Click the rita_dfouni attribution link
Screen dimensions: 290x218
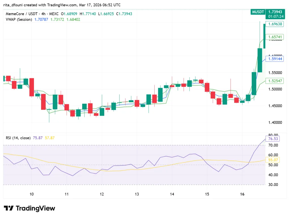[13, 5]
